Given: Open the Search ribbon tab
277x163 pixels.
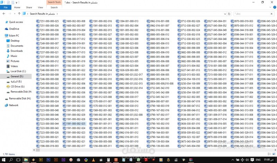Looking at the screenshot, I should (54, 7).
